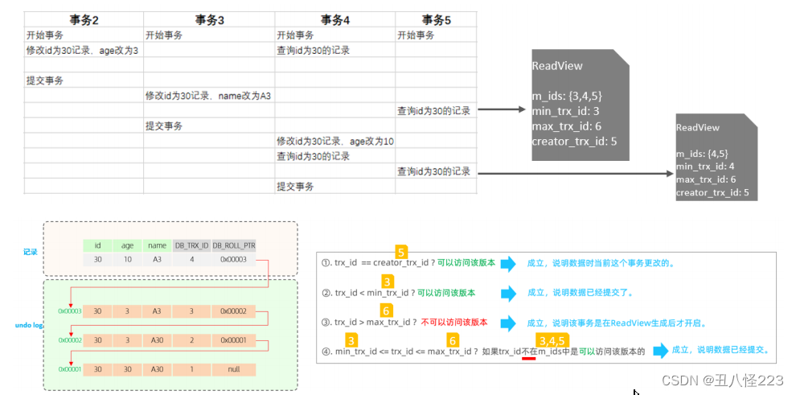Select the 'm_ids: {3,4,5}' line
796x395 pixels.
coord(567,96)
